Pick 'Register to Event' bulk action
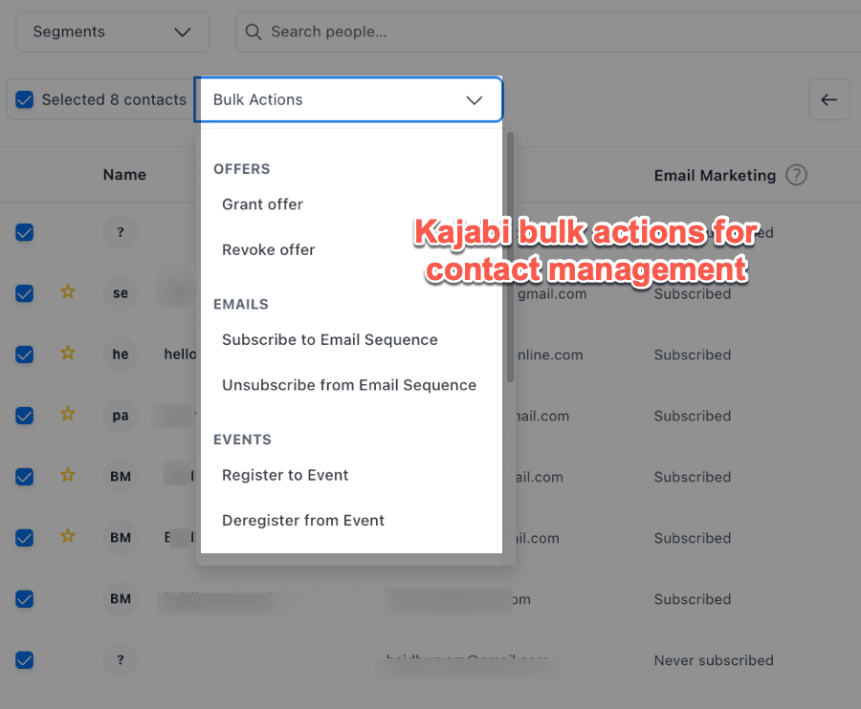The height and width of the screenshot is (709, 861). tap(285, 476)
